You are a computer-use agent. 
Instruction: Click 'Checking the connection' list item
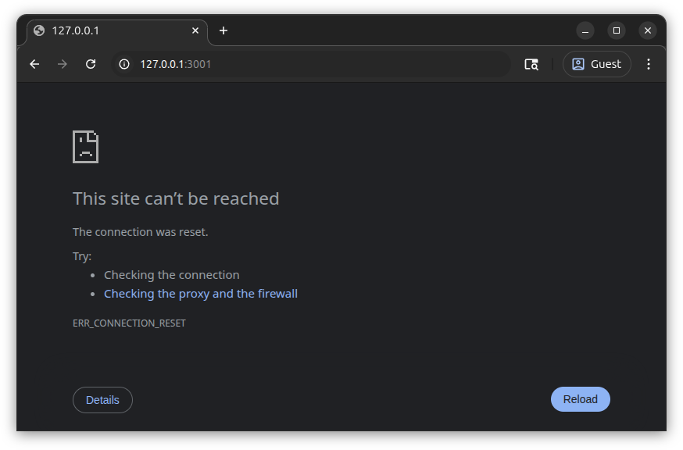click(171, 274)
